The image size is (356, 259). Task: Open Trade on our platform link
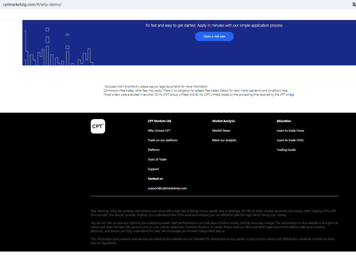[163, 140]
